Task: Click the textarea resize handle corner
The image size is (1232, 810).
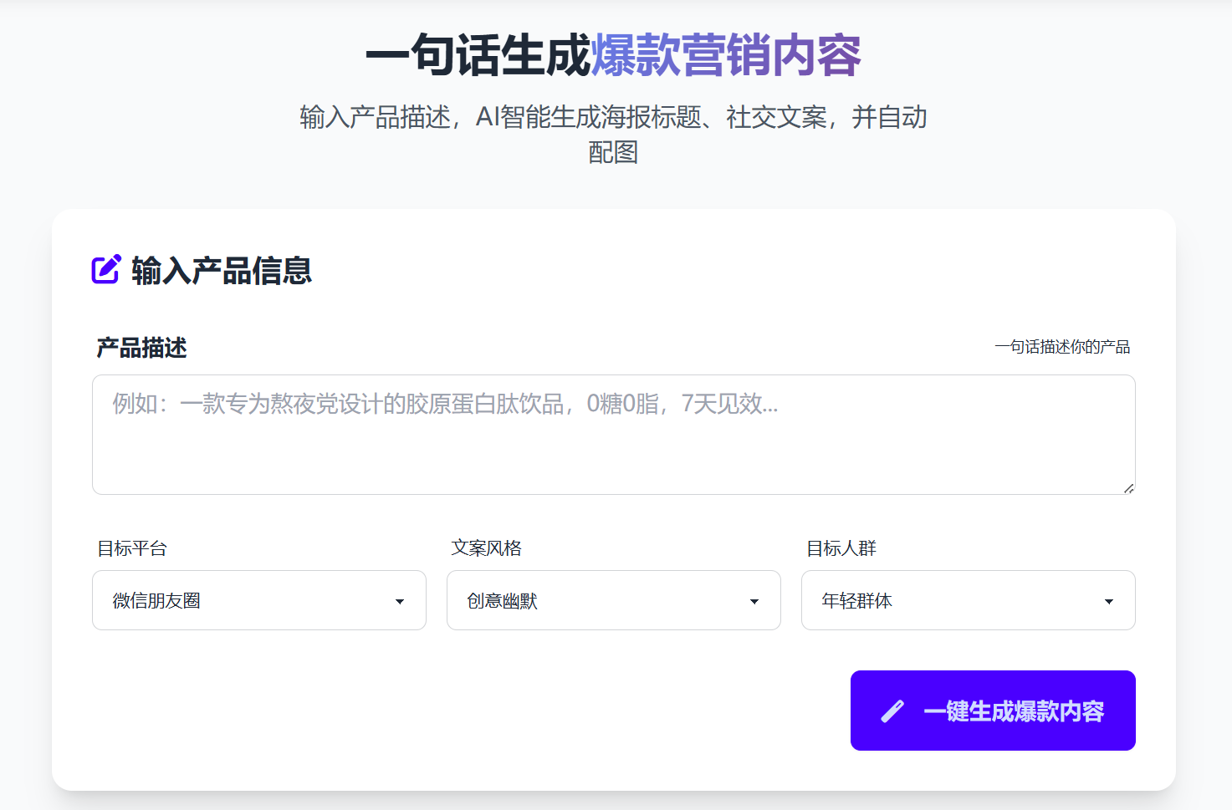Action: pos(1128,488)
